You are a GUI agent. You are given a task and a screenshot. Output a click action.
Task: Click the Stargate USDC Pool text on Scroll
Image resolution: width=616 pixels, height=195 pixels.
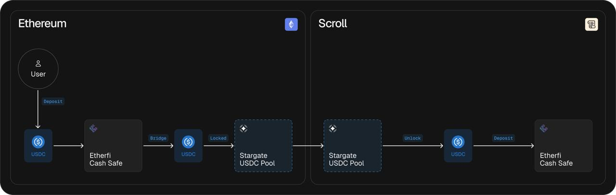[346, 160]
